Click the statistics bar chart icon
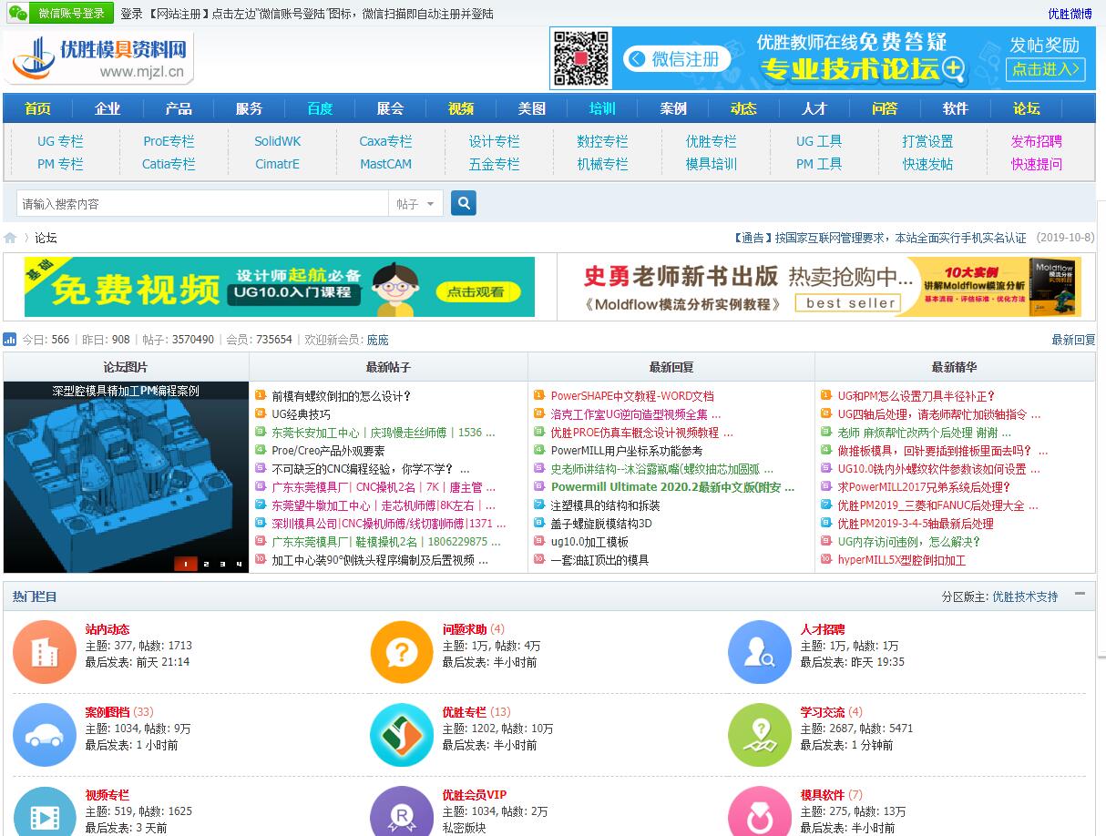Image resolution: width=1106 pixels, height=836 pixels. pos(10,340)
